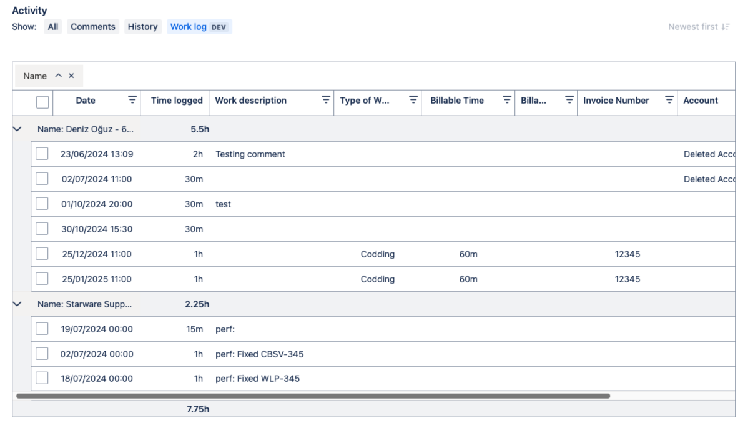Open the Billa... column filter menu
Image resolution: width=743 pixels, height=423 pixels.
(x=569, y=100)
